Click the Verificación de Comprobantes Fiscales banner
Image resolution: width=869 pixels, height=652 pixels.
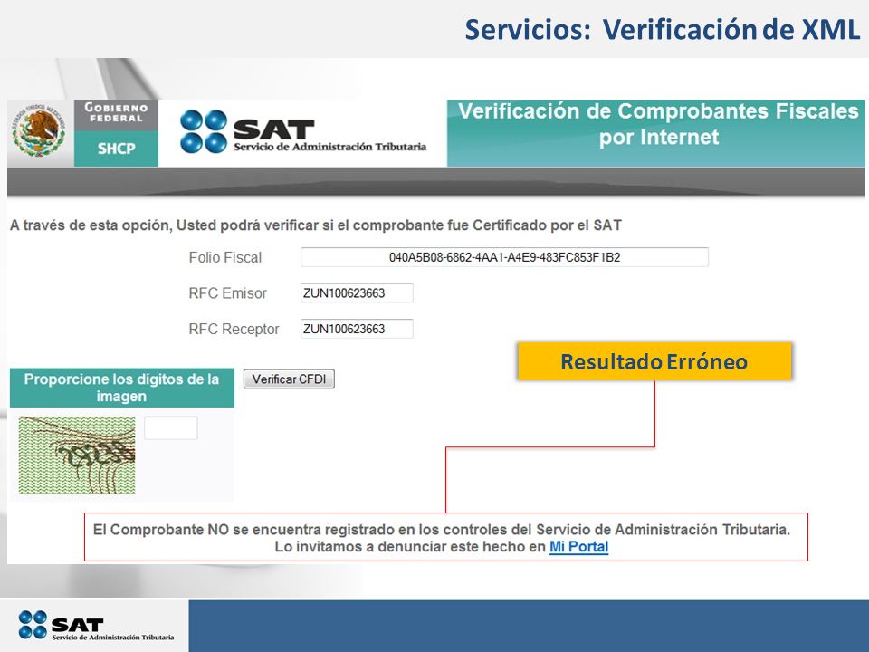pyautogui.click(x=656, y=133)
